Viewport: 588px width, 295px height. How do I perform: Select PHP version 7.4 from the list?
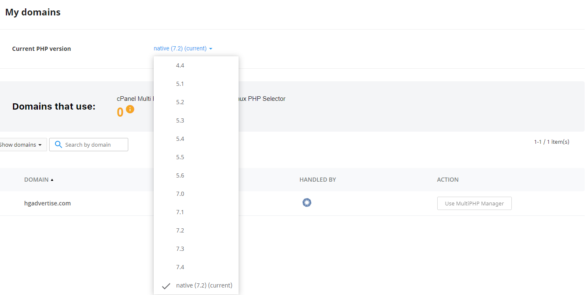click(x=180, y=267)
